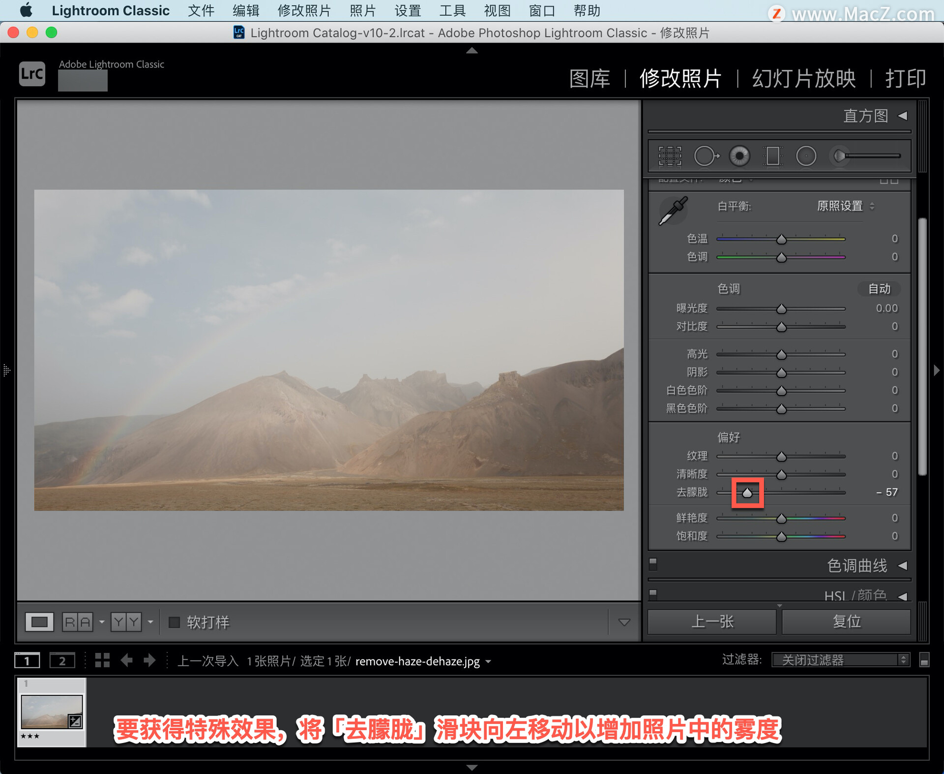
Task: Go back to previous source arrow
Action: (x=127, y=660)
